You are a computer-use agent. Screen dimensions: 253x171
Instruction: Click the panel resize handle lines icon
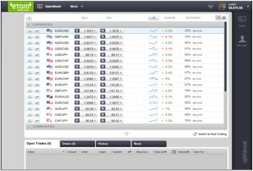pos(126,134)
